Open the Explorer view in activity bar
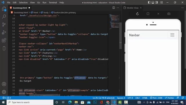The height and width of the screenshot is (105, 186). pos(4,9)
